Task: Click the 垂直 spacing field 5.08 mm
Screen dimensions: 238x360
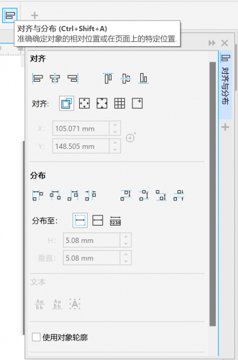Action: pos(92,258)
